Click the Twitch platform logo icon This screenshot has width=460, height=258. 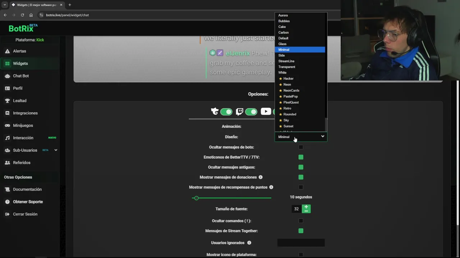[x=239, y=112]
